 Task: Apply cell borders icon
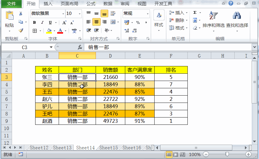tap(35, 31)
